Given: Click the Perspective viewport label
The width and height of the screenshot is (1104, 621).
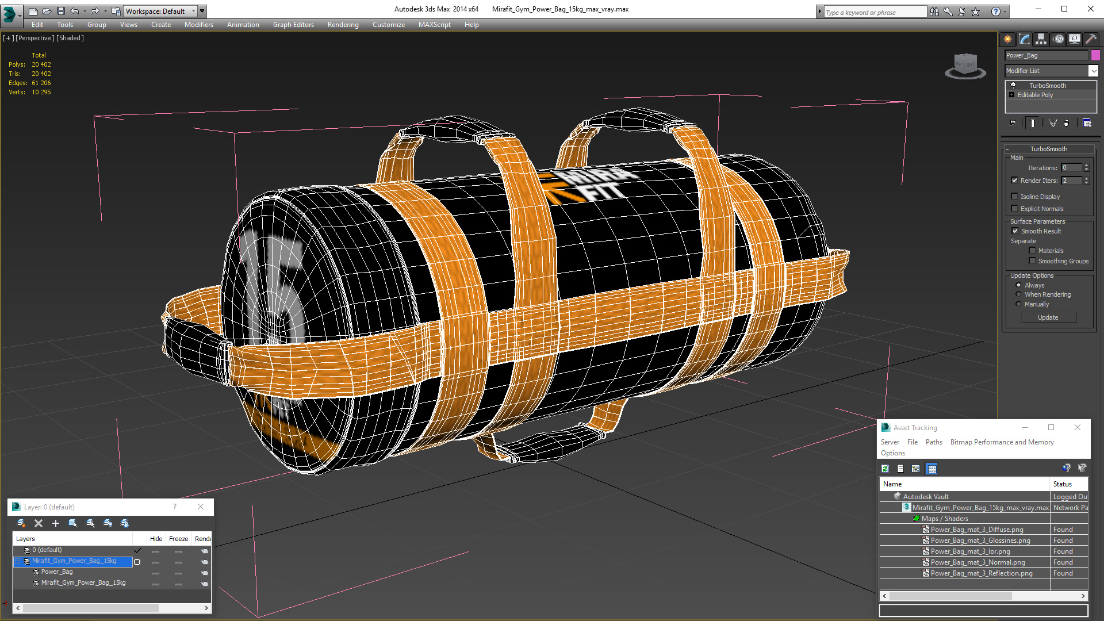Looking at the screenshot, I should point(34,38).
